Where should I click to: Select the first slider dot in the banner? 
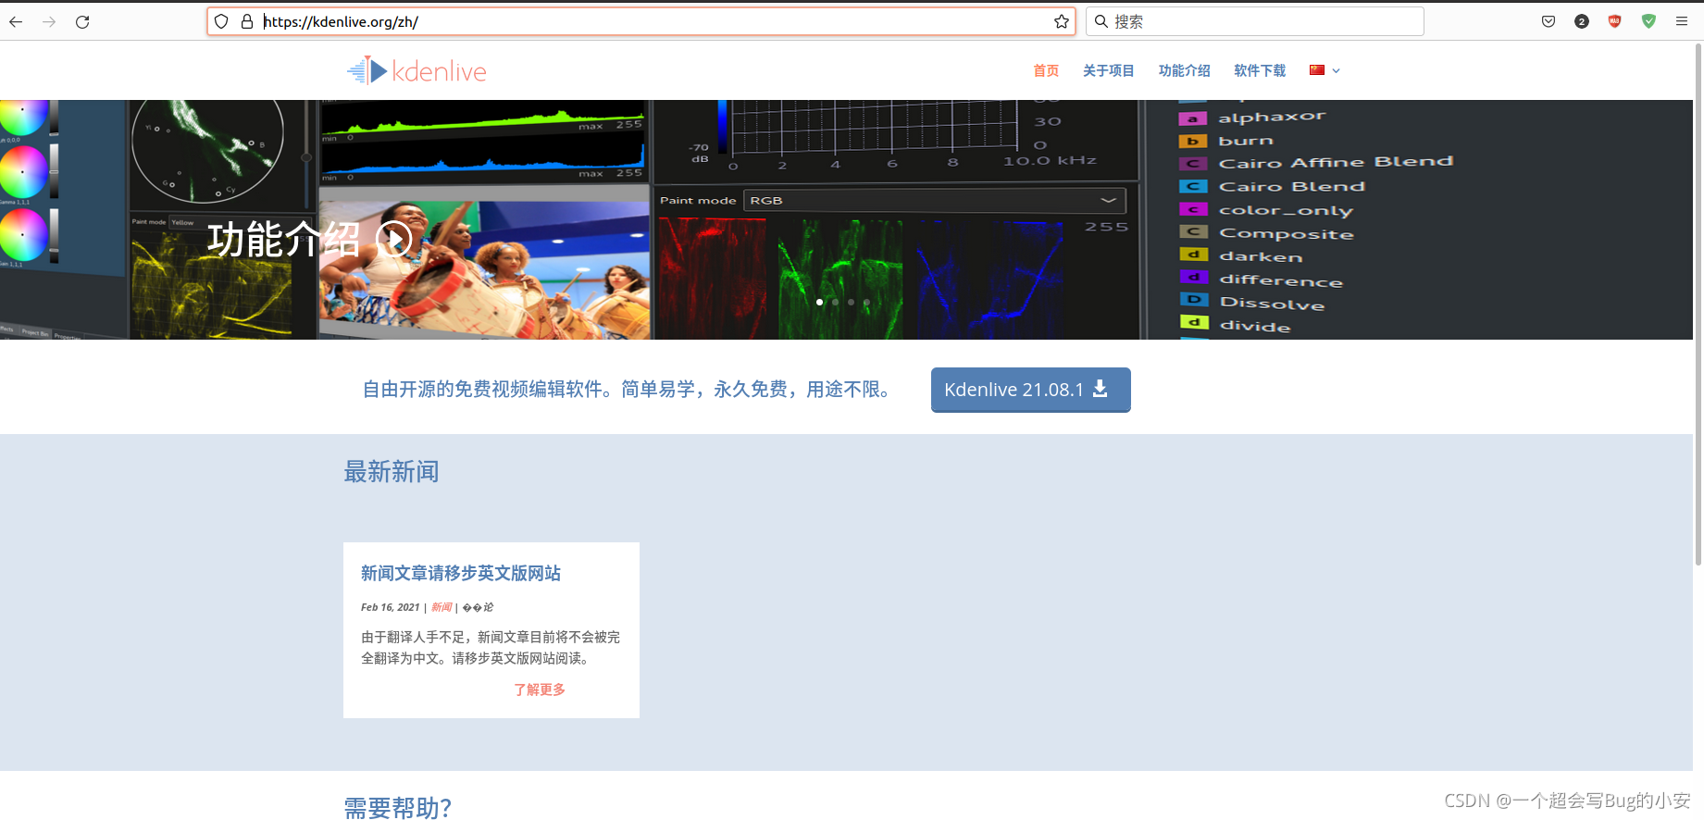tap(819, 302)
